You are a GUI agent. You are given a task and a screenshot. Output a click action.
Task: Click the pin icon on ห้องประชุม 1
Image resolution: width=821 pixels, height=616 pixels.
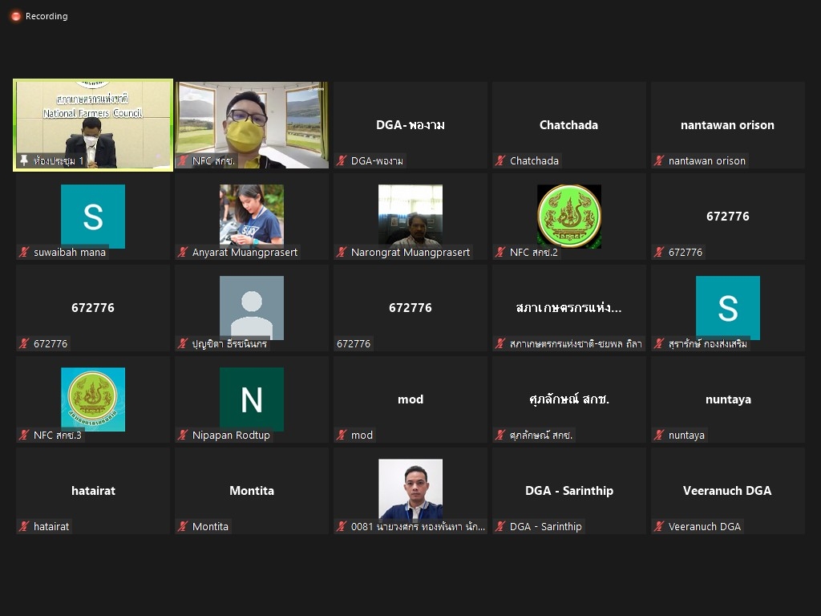coord(23,160)
